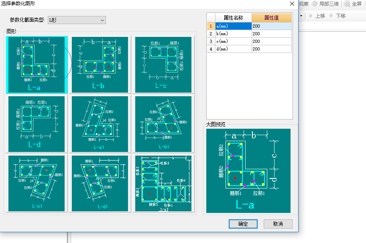
Task: Open small dropdown arrow beside 上移
Action: 301,16
